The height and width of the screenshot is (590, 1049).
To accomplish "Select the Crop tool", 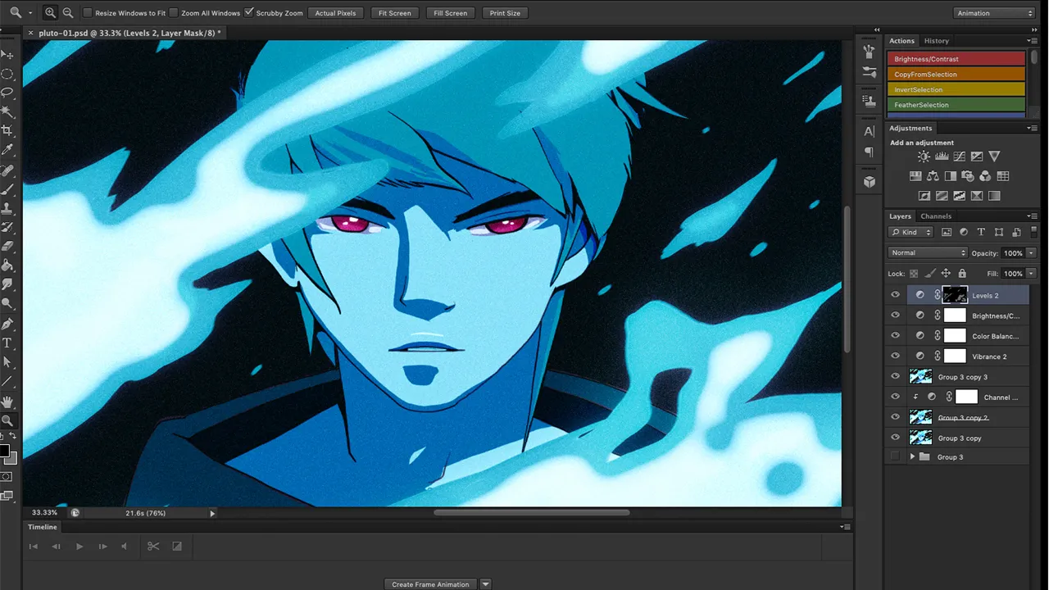I will (7, 131).
